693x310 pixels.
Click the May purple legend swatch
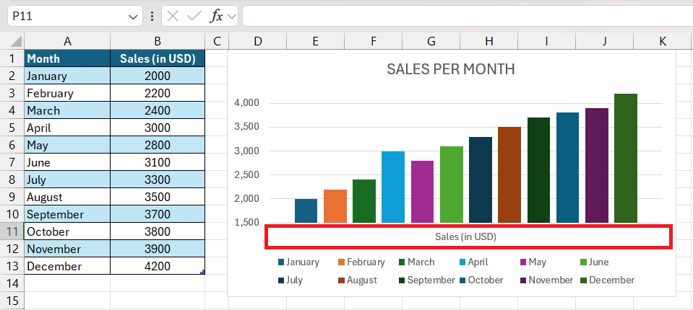click(x=523, y=262)
